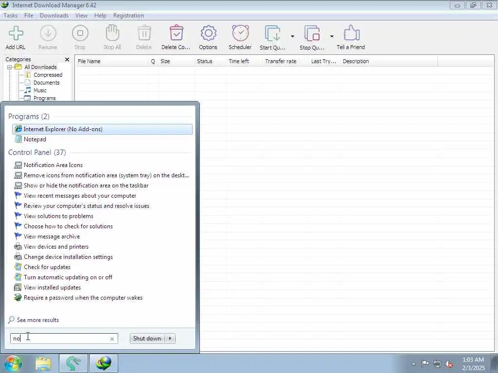Sort by Description column header
Viewport: 498px width, 373px height.
389,61
